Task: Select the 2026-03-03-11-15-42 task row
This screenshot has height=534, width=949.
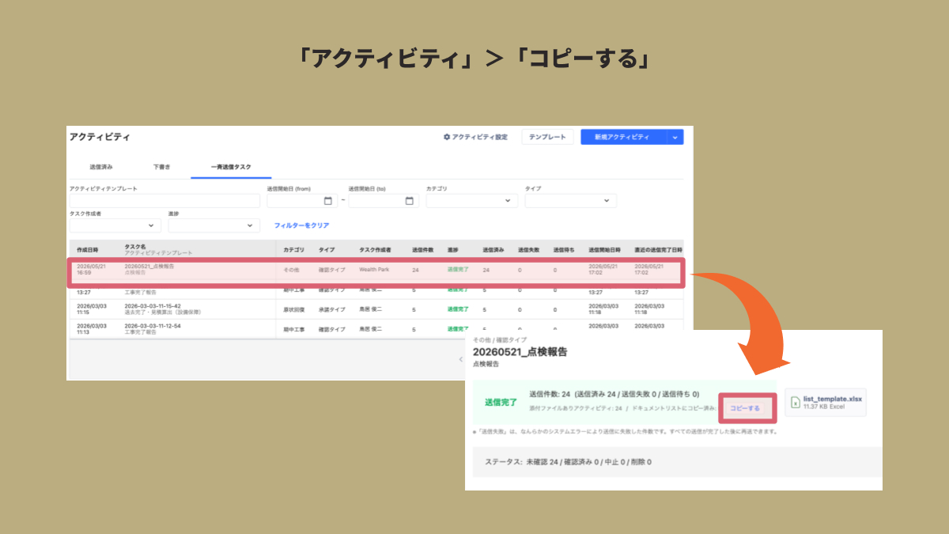Action: click(376, 309)
